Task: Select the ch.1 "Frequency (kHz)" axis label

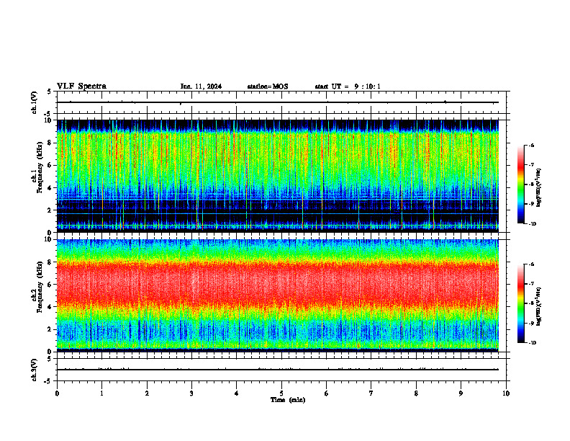Action: [40, 166]
